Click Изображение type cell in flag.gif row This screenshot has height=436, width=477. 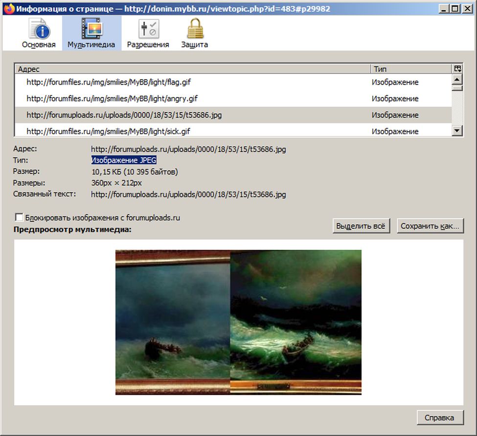[395, 82]
